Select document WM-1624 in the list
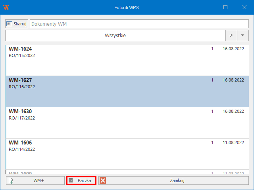 (x=127, y=59)
